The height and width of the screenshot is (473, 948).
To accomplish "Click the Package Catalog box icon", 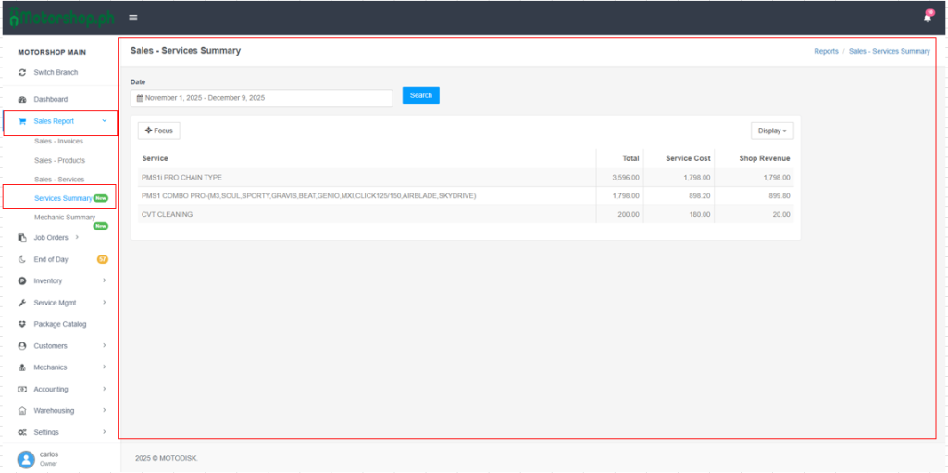I will click(22, 324).
